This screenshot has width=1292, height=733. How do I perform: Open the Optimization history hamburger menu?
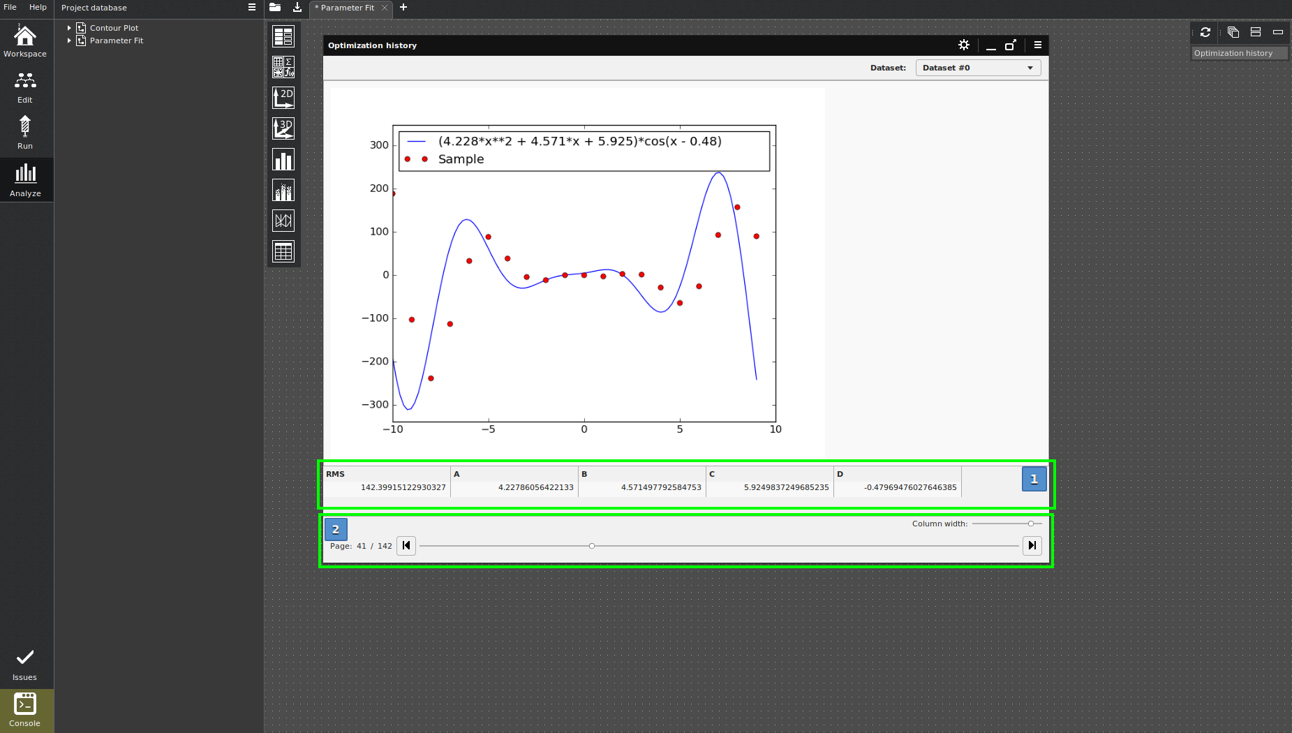[1038, 45]
